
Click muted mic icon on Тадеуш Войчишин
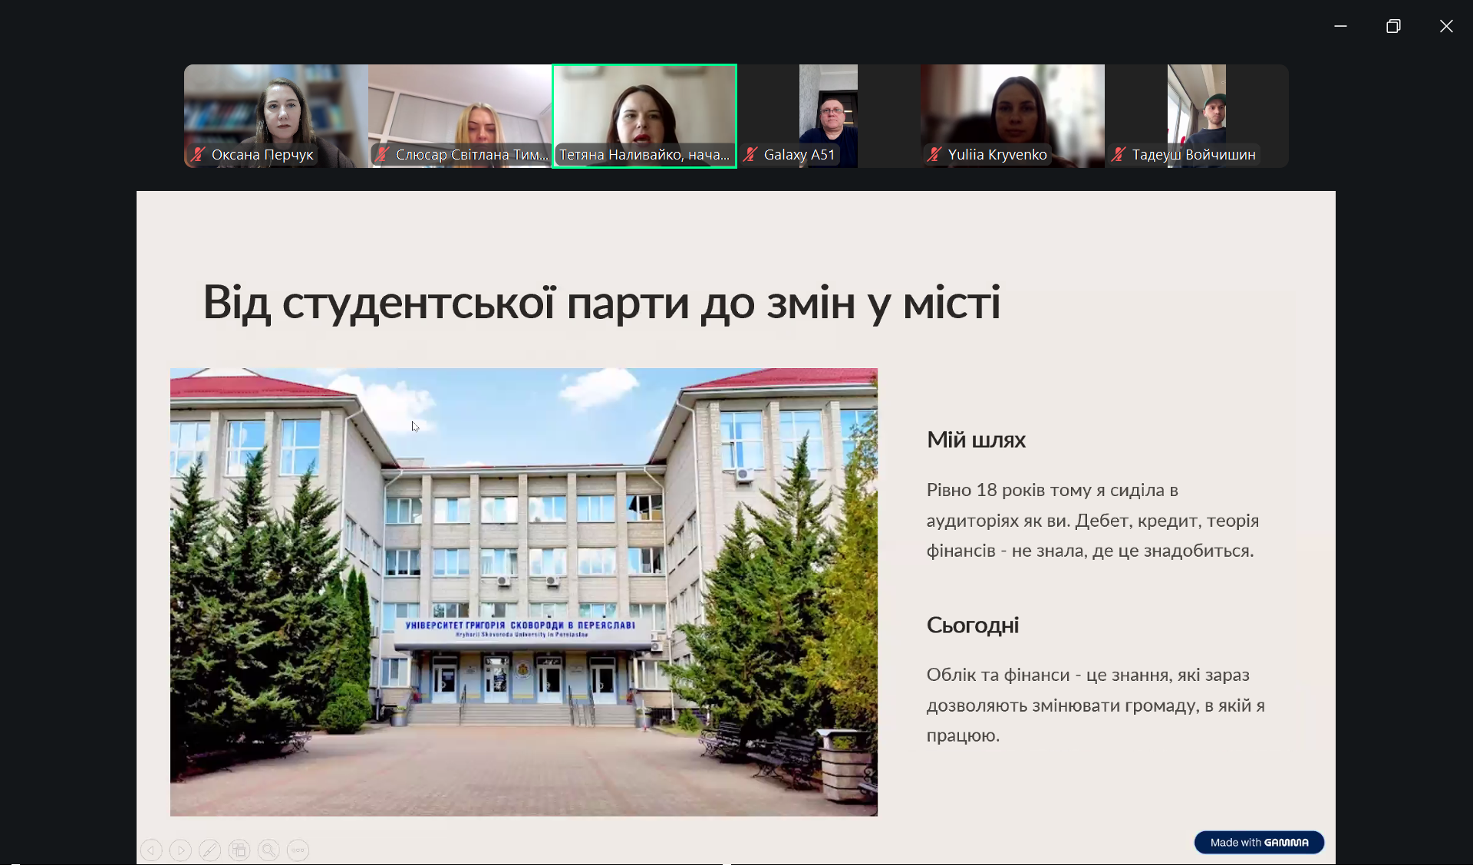(1119, 154)
